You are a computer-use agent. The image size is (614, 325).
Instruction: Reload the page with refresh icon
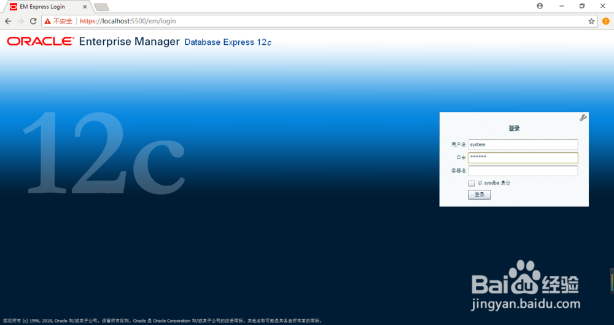[33, 21]
